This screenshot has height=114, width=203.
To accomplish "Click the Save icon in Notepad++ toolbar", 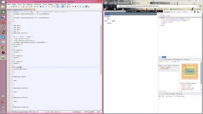I will point(14,7).
